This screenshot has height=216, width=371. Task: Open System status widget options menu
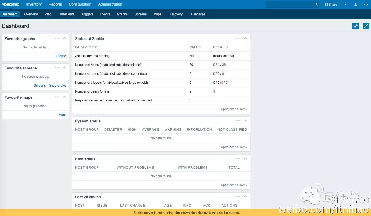(x=238, y=121)
